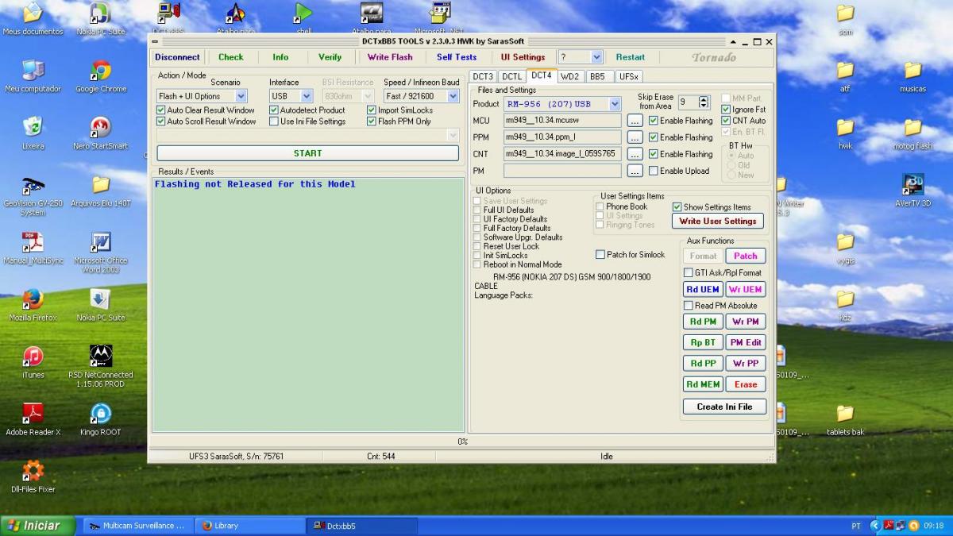
Task: Click the Rd UEM button
Action: click(x=703, y=290)
